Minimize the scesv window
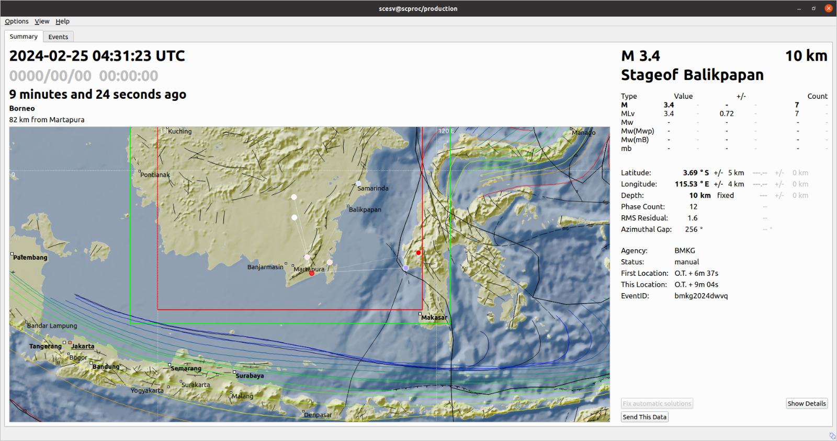 click(x=799, y=8)
